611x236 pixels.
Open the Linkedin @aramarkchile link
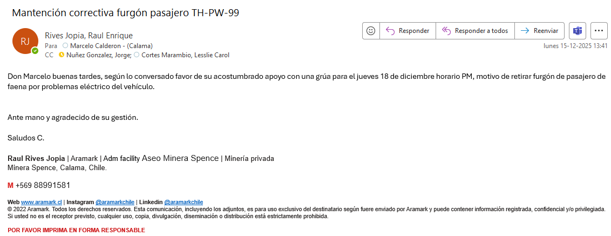(x=184, y=202)
